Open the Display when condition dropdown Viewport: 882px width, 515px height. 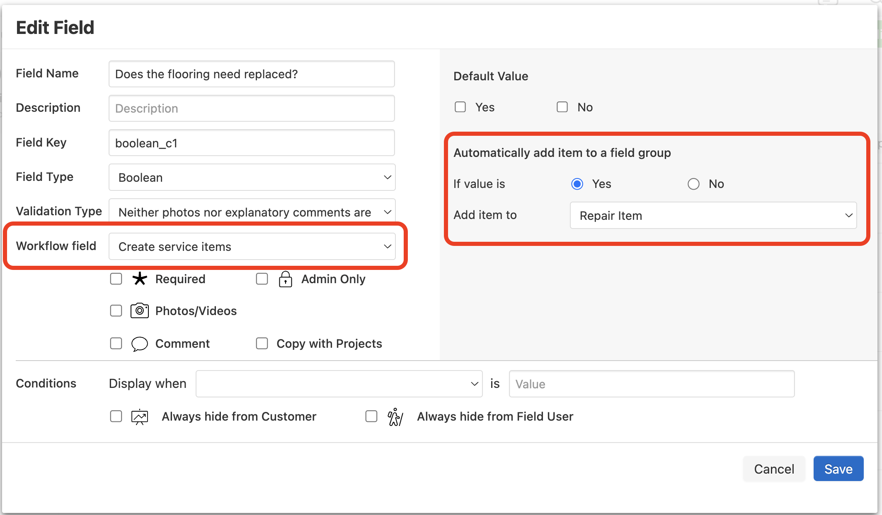339,384
